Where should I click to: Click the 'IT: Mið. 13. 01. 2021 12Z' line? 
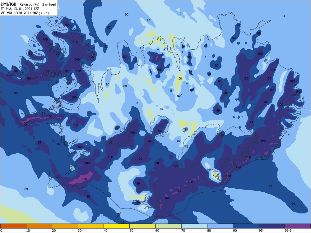pos(20,9)
